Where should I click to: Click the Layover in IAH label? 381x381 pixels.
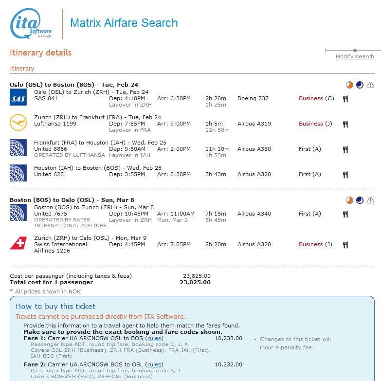point(129,155)
